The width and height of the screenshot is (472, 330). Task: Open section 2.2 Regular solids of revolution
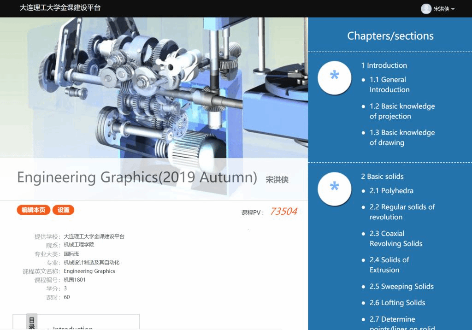[401, 212]
